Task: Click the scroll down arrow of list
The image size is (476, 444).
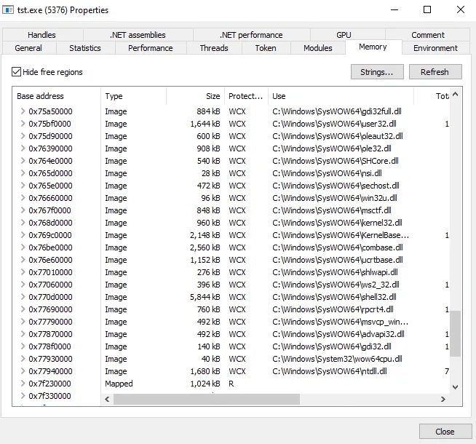Action: 456,386
